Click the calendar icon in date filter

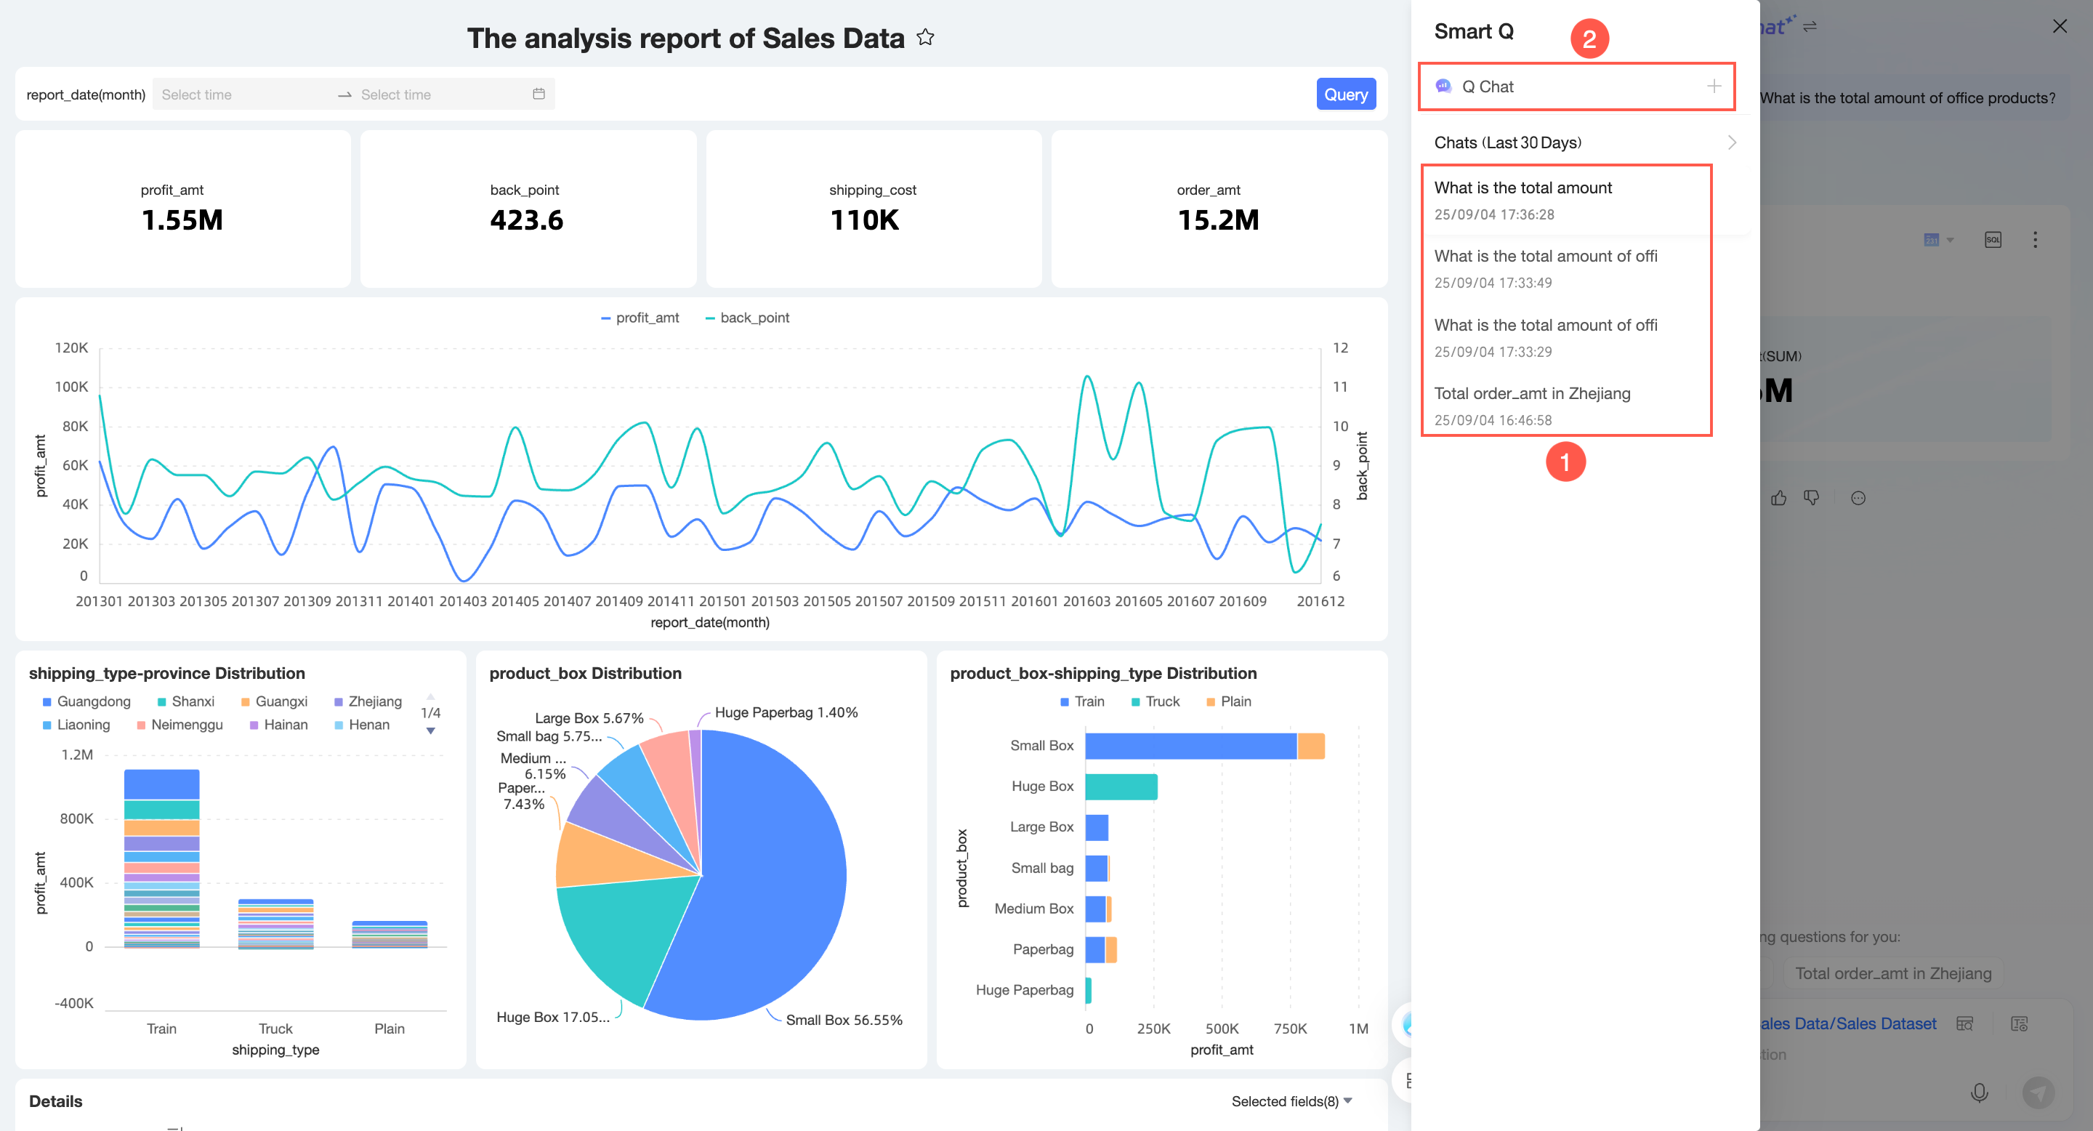pos(539,94)
